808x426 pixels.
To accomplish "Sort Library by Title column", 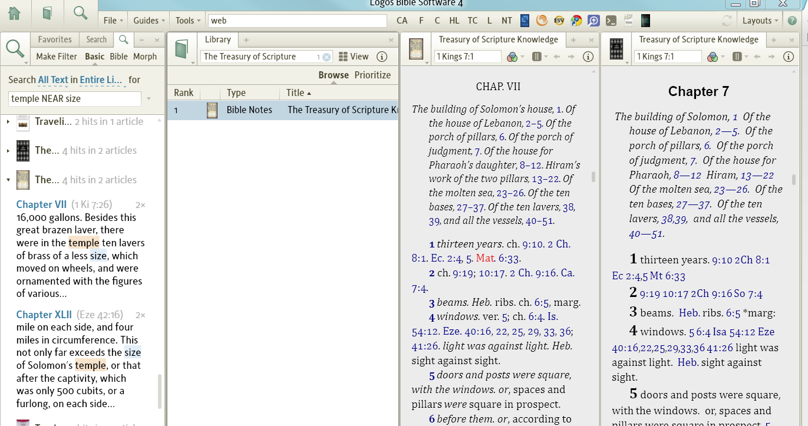I will point(298,93).
